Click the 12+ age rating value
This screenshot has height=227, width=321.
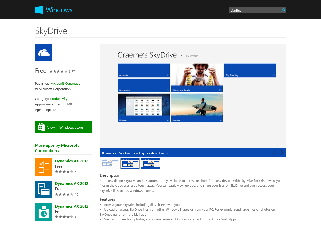[55, 110]
